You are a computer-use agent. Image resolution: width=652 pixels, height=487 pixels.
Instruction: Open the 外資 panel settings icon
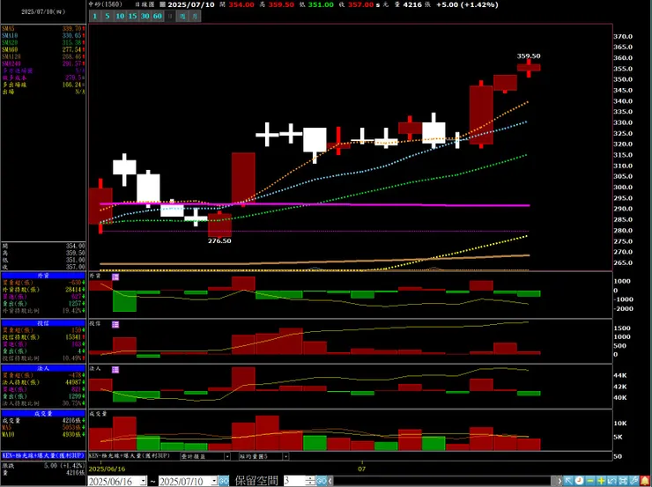[115, 277]
